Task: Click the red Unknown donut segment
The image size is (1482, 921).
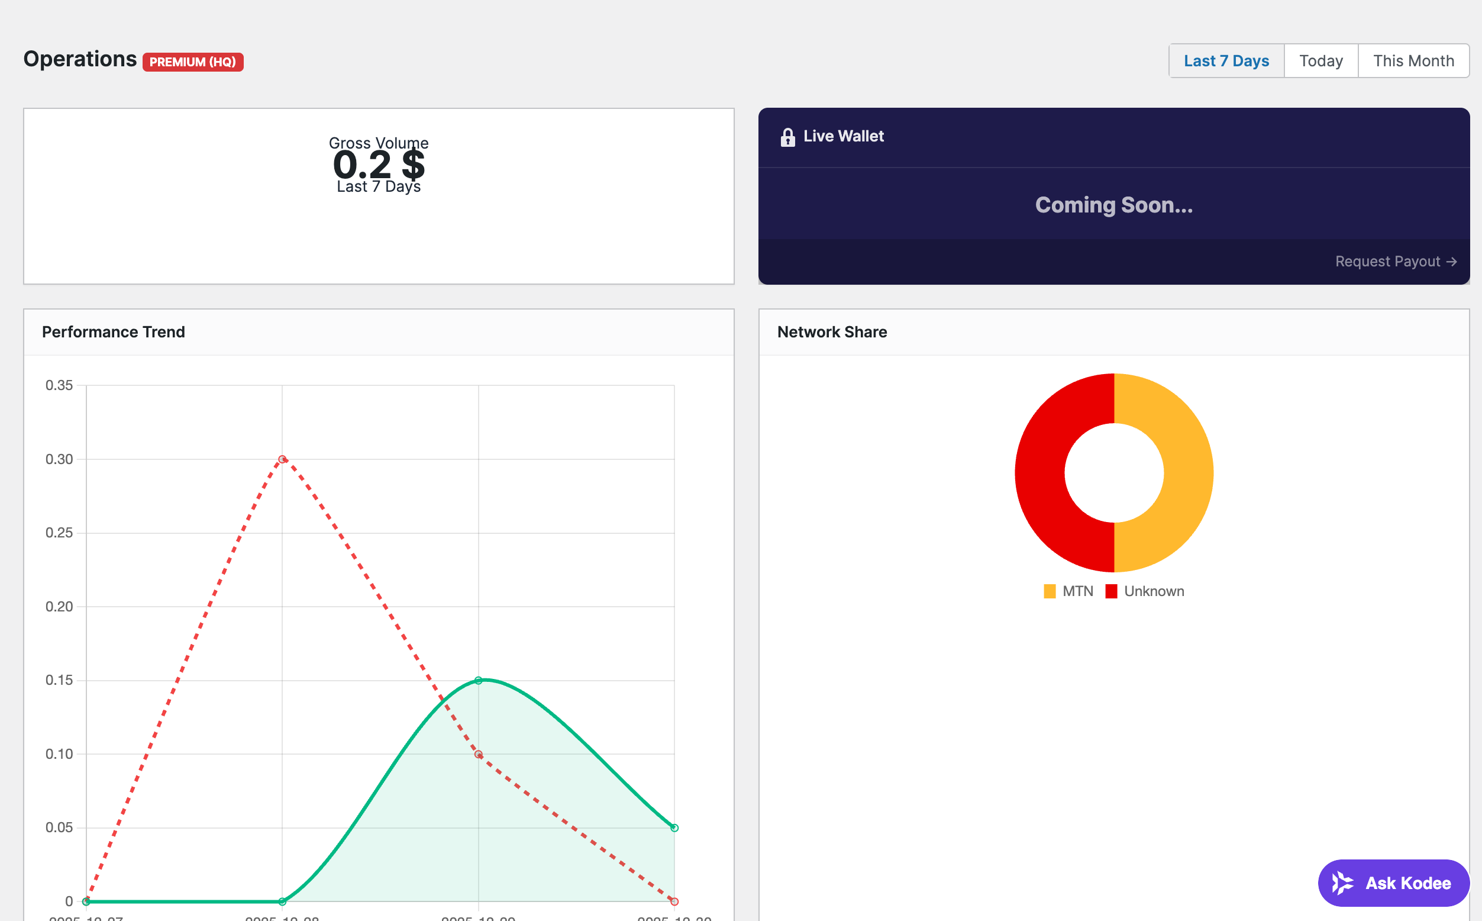Action: [x=1041, y=473]
